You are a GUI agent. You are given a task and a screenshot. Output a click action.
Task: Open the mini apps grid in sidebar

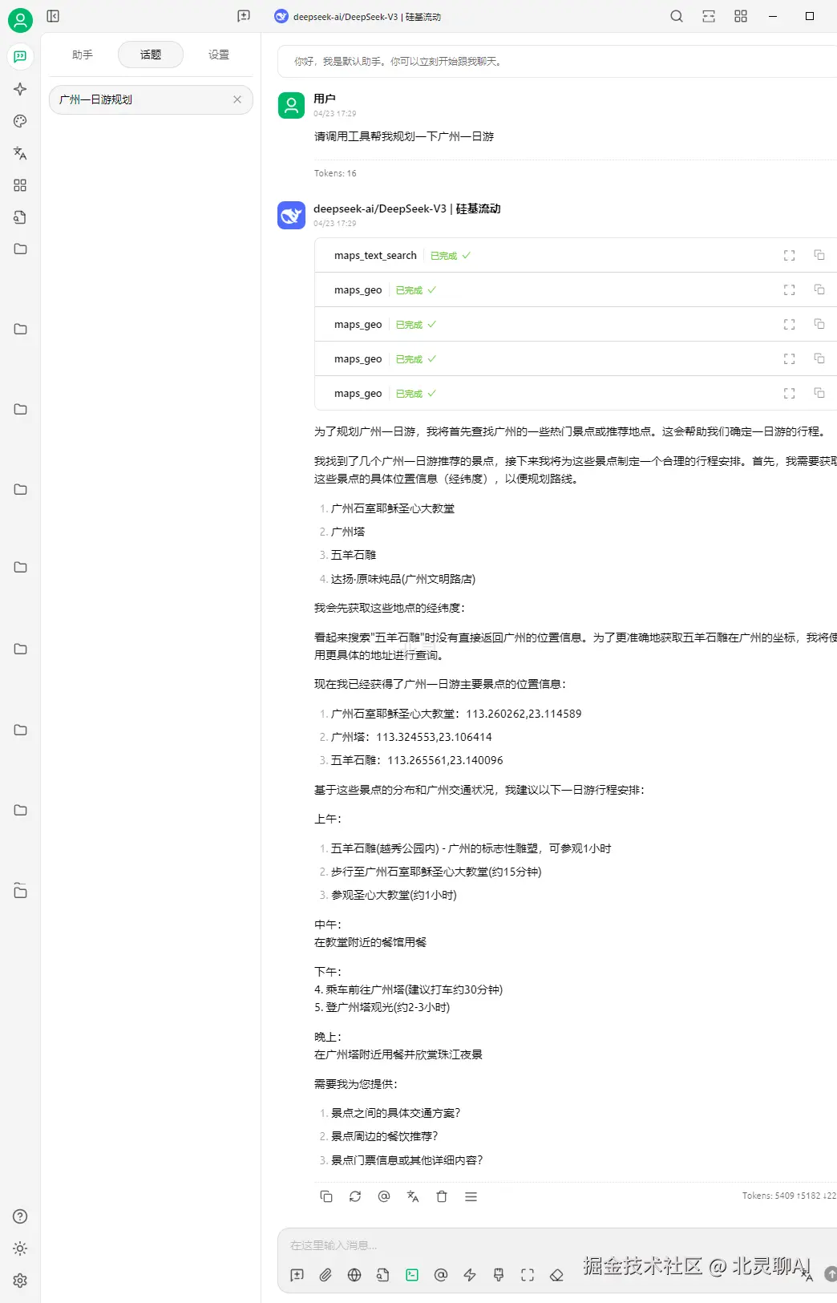[20, 185]
